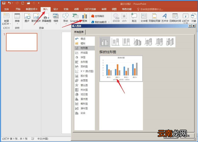The image size is (198, 142).
Task: Select 面积图 chart category
Action: click(x=84, y=67)
